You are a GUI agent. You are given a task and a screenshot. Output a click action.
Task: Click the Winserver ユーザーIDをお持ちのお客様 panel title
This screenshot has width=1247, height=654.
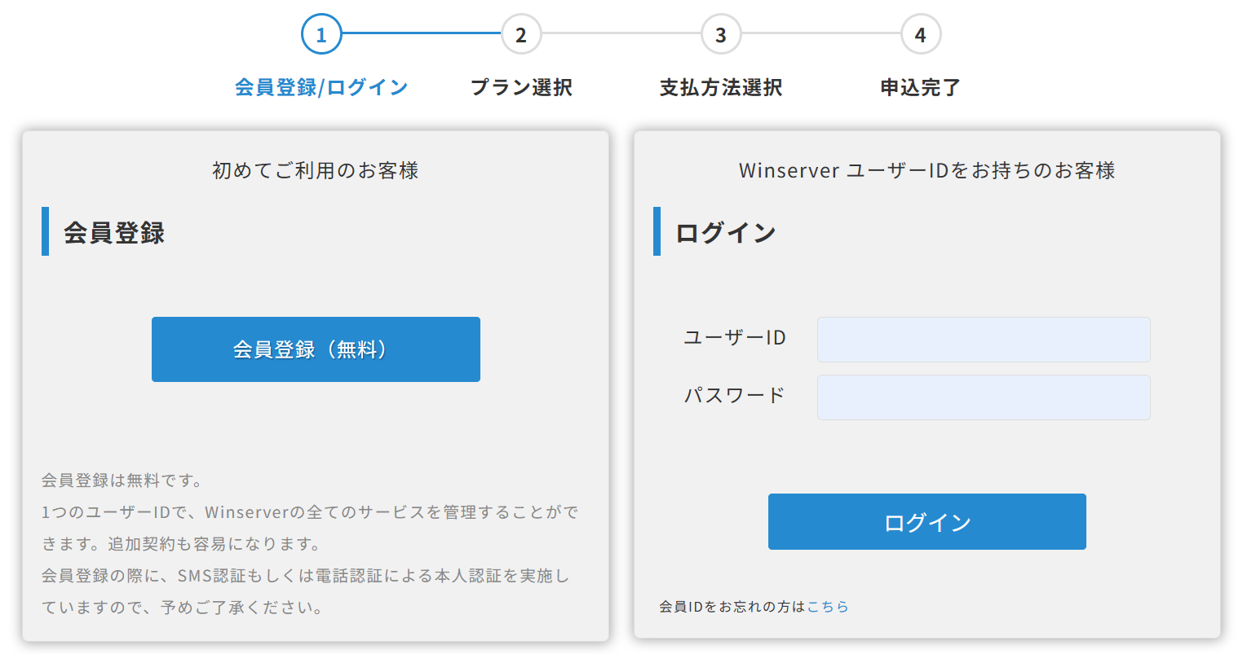point(926,170)
